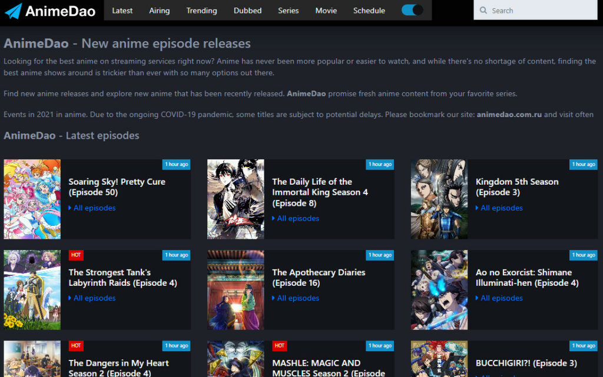Open The Strongest Tank's Labyrinth Raids Episode 4
The width and height of the screenshot is (603, 377).
(122, 278)
